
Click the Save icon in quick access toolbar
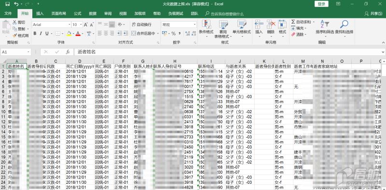click(7, 4)
